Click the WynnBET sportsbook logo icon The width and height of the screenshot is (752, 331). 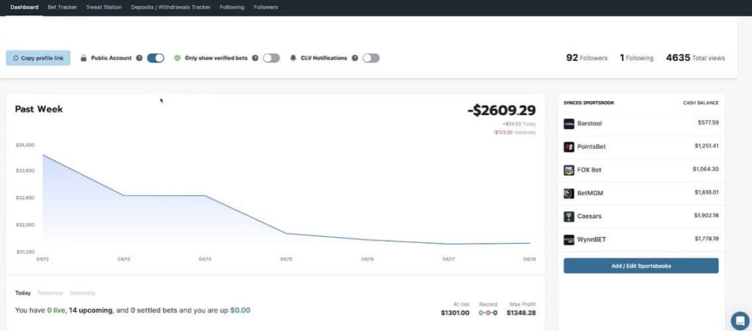coord(568,239)
